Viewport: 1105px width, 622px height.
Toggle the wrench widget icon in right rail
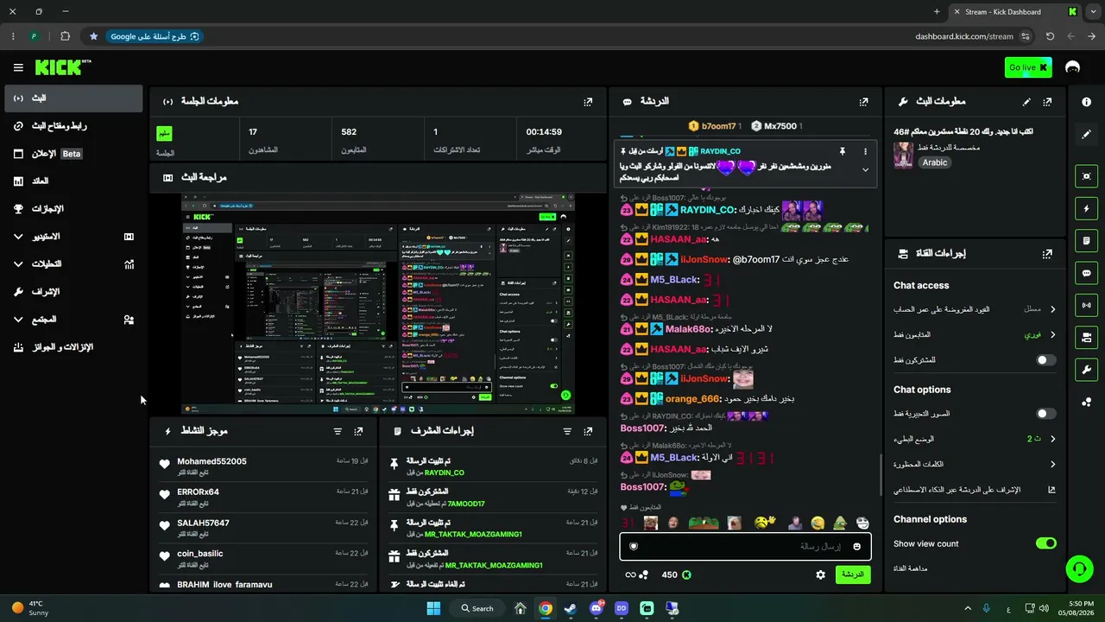click(x=1087, y=370)
